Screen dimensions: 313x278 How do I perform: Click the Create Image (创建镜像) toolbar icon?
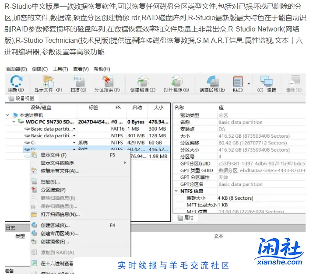143,82
